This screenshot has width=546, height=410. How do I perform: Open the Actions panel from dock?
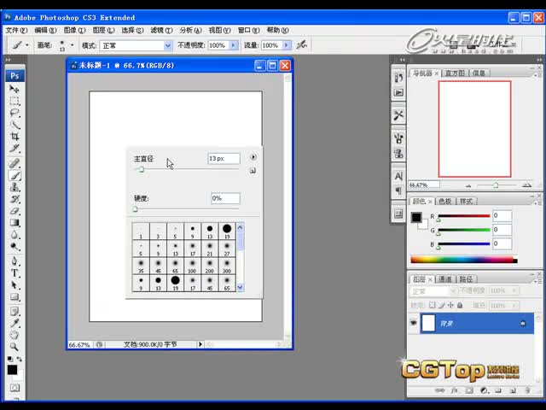coord(398,92)
